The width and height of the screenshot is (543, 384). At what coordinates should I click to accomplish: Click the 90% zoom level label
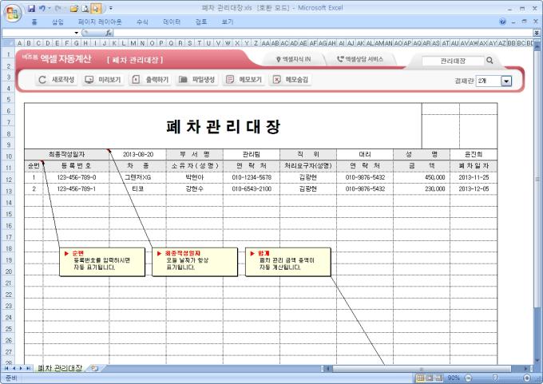(454, 378)
